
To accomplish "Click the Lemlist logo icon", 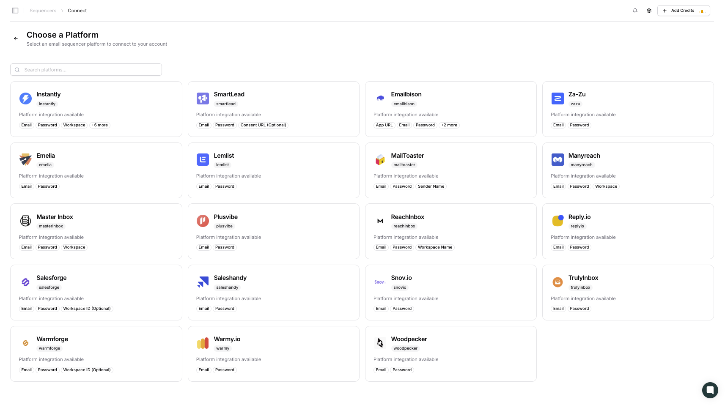I will [203, 160].
